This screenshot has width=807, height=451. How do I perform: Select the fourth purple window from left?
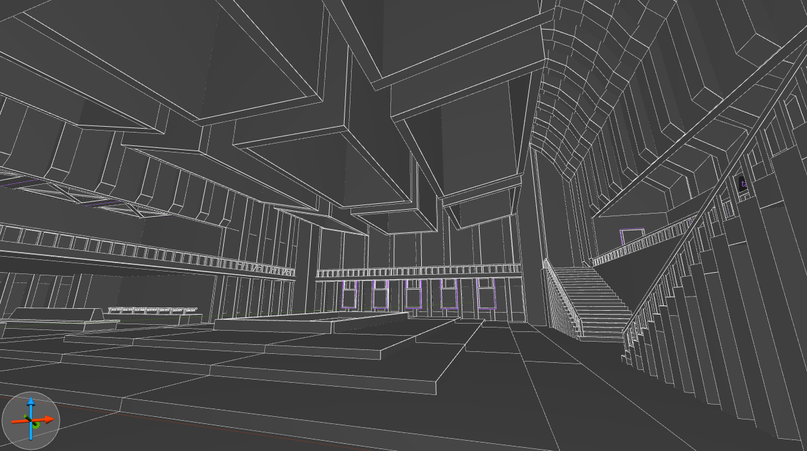[x=449, y=293]
